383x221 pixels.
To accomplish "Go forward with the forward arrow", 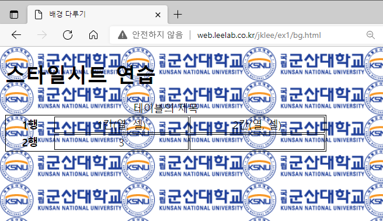I will click(x=42, y=35).
